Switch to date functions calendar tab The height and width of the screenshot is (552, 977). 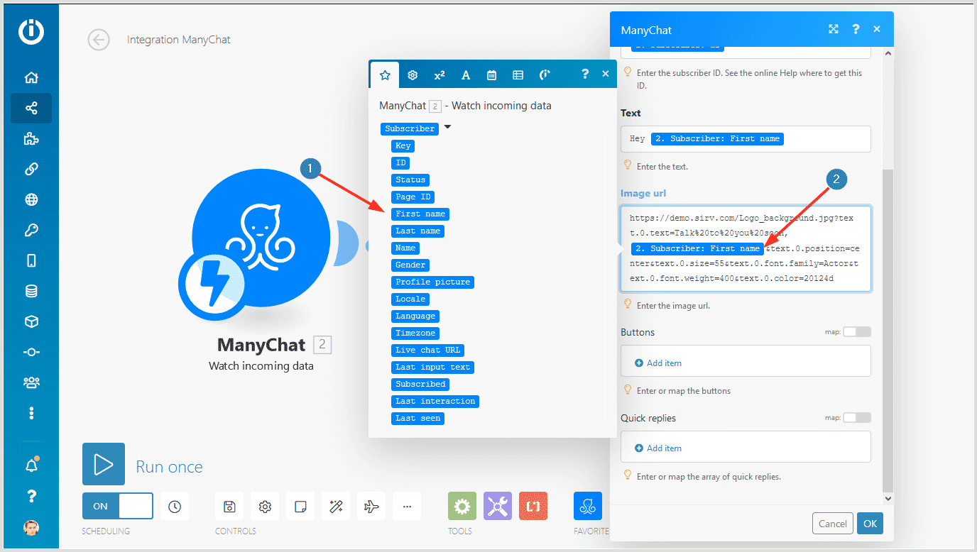491,74
